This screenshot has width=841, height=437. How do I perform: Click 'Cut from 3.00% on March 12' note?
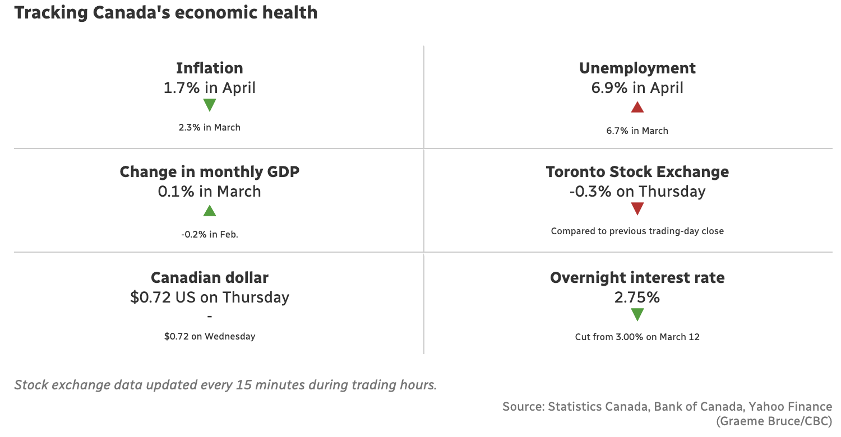click(637, 337)
